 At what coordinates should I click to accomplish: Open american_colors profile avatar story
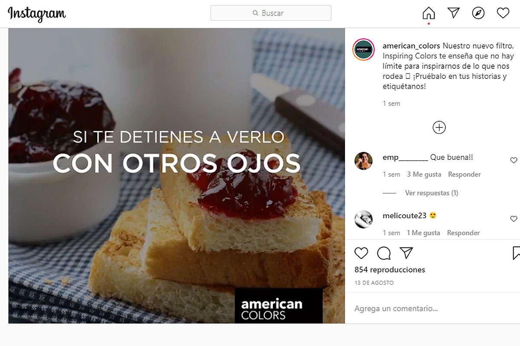click(364, 49)
